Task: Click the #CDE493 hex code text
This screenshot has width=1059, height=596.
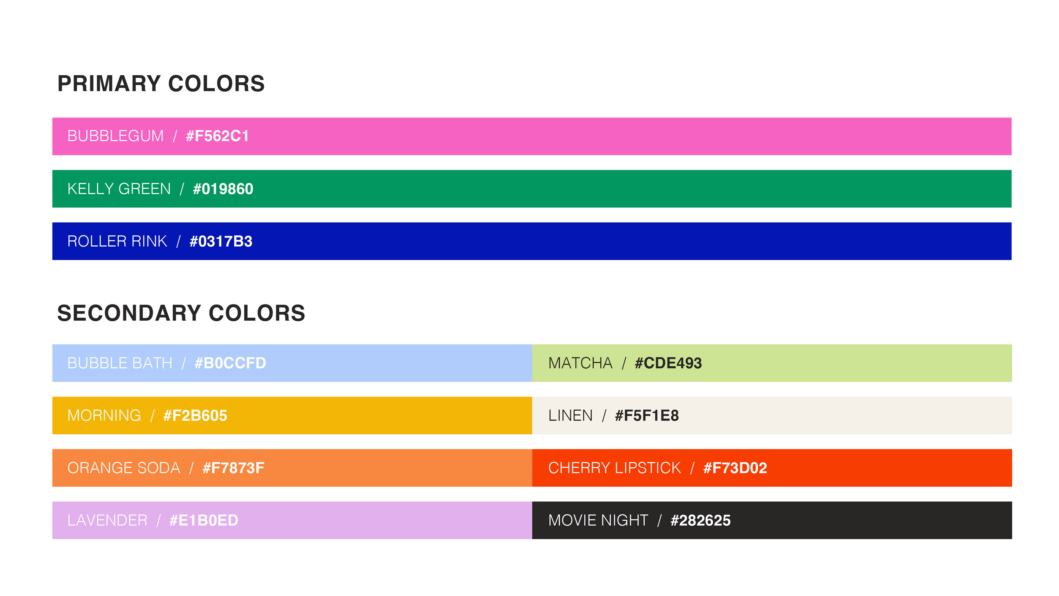Action: (668, 363)
